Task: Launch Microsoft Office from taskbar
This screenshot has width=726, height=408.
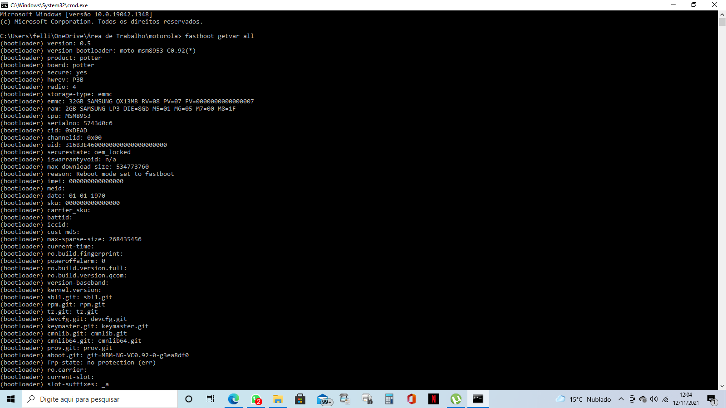Action: click(412, 399)
